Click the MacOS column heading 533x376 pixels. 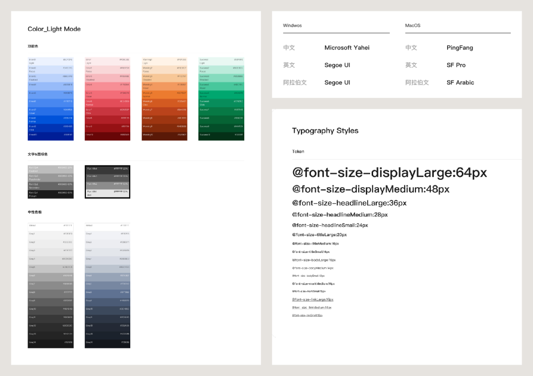[413, 26]
